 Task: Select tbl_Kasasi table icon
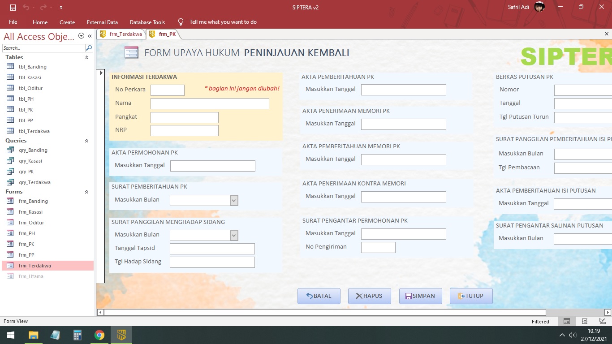click(10, 77)
